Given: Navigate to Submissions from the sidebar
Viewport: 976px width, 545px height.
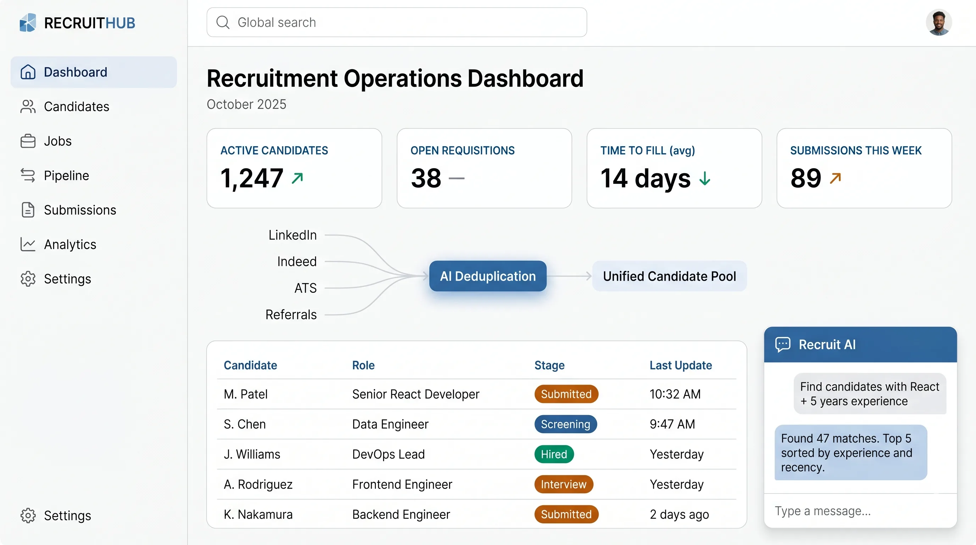Looking at the screenshot, I should [x=79, y=210].
